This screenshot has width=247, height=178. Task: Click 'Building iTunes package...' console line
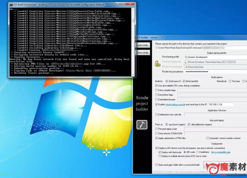pyautogui.click(x=34, y=73)
